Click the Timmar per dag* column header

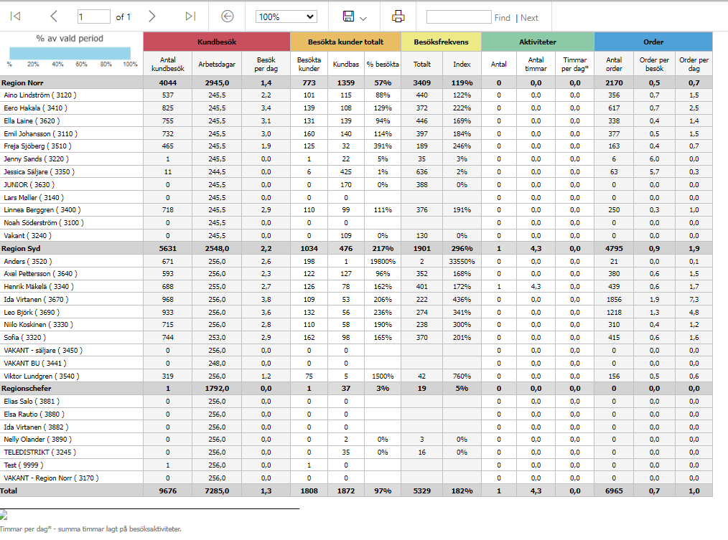[575, 64]
